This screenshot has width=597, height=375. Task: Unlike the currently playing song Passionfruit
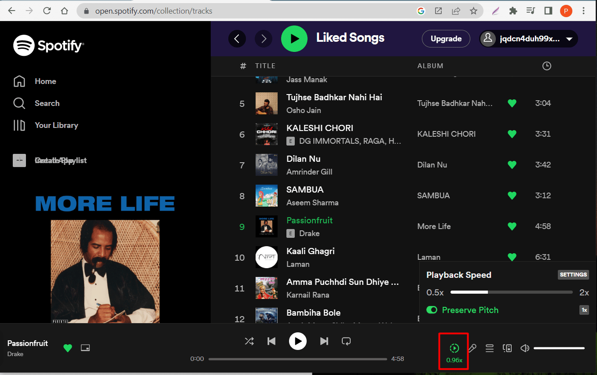click(67, 348)
